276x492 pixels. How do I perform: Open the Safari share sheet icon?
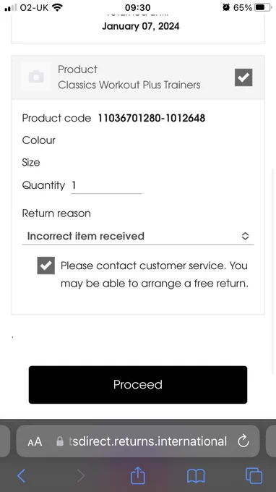click(138, 475)
